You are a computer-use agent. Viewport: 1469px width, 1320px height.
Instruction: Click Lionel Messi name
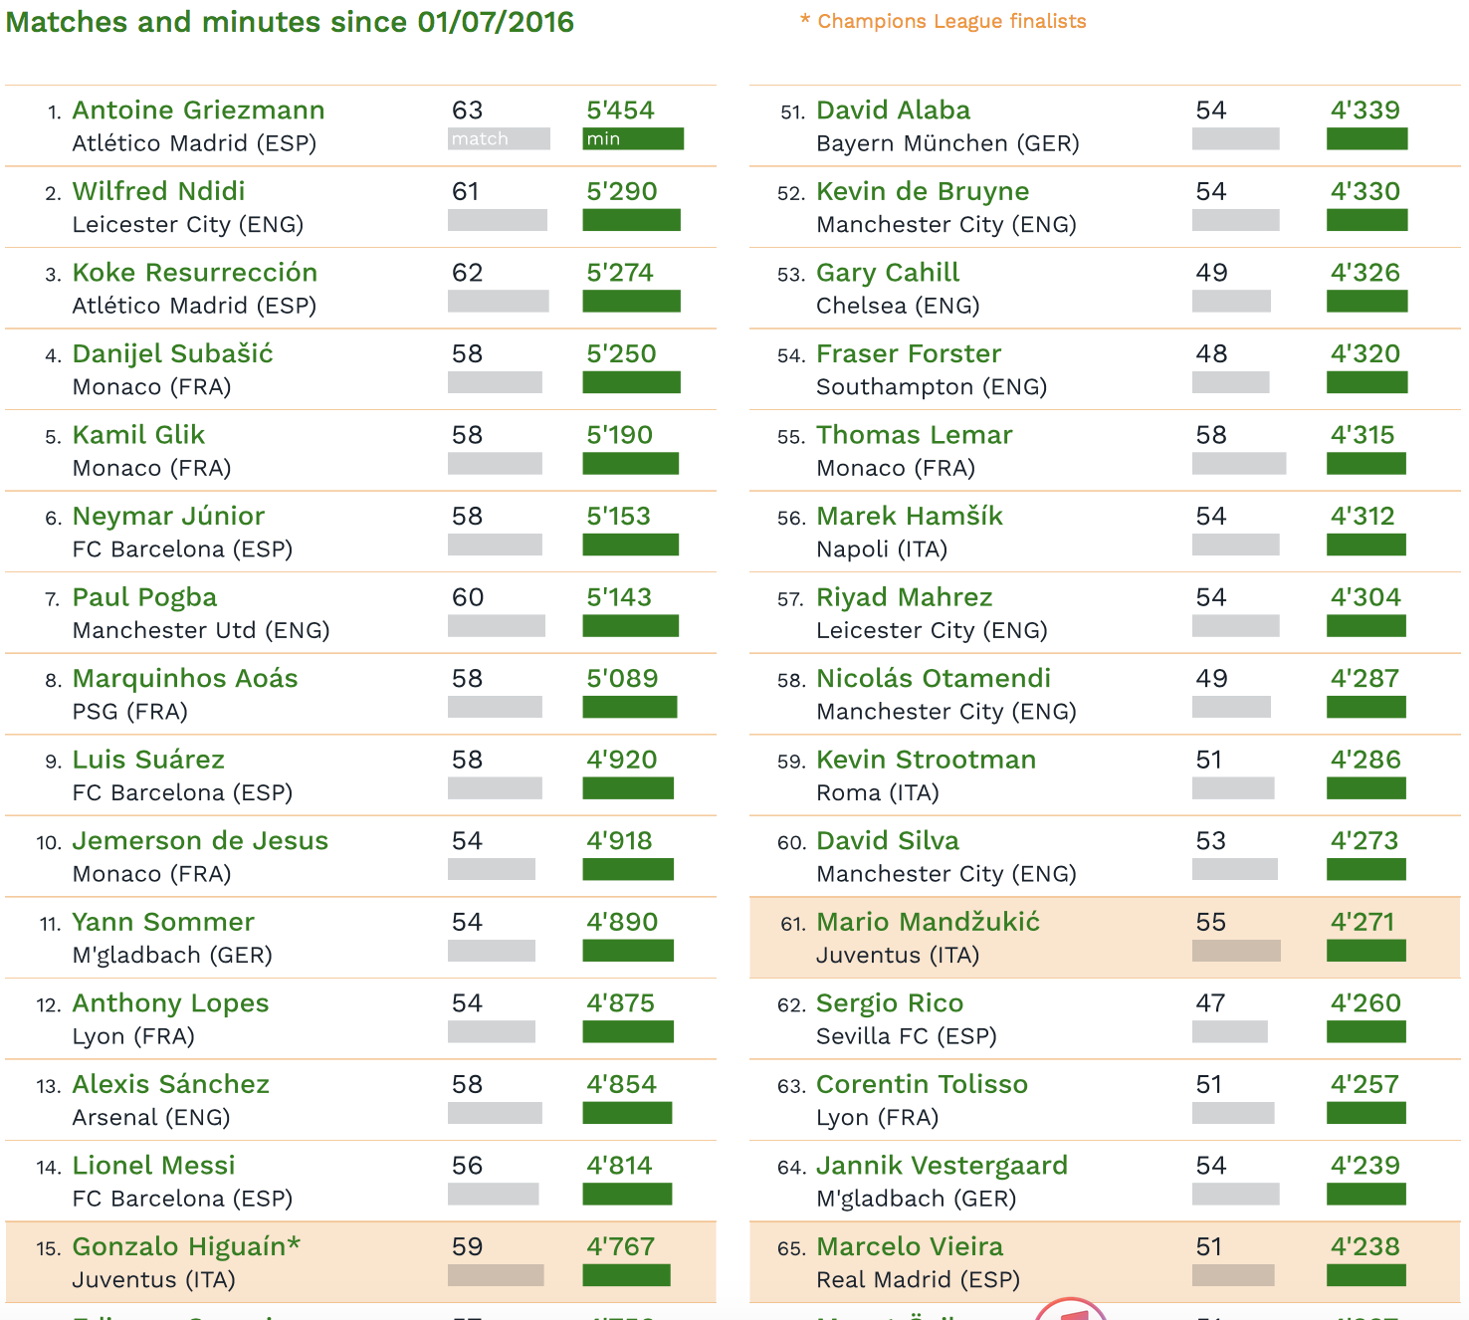[153, 1166]
